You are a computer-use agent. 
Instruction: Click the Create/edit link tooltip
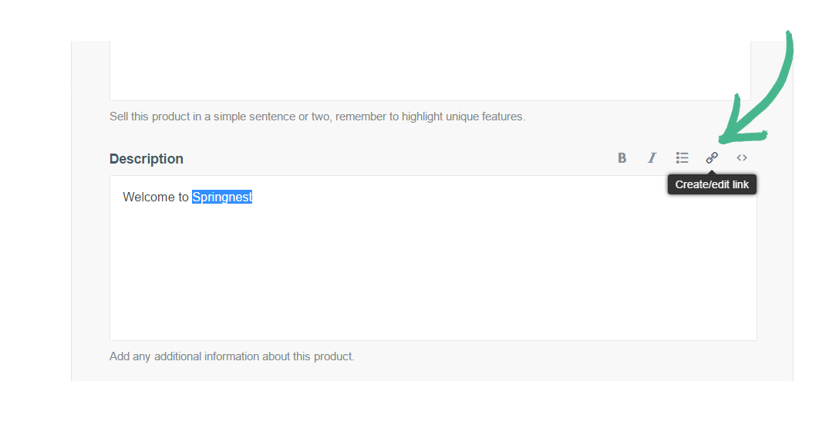(x=712, y=184)
